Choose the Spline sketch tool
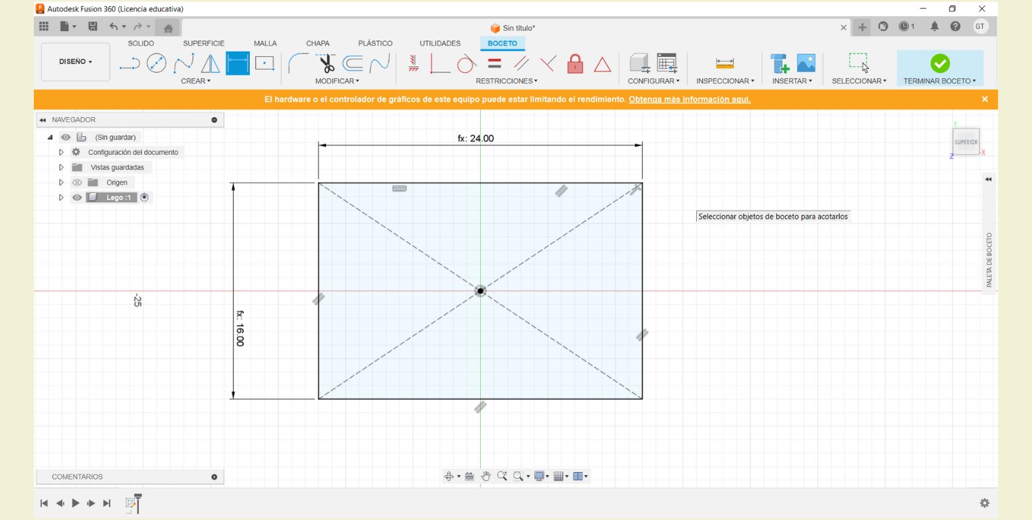 click(184, 64)
